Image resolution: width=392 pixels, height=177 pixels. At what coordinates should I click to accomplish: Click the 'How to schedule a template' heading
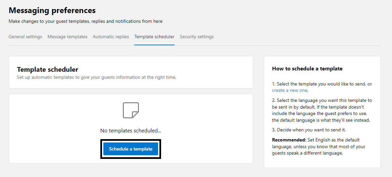point(307,68)
